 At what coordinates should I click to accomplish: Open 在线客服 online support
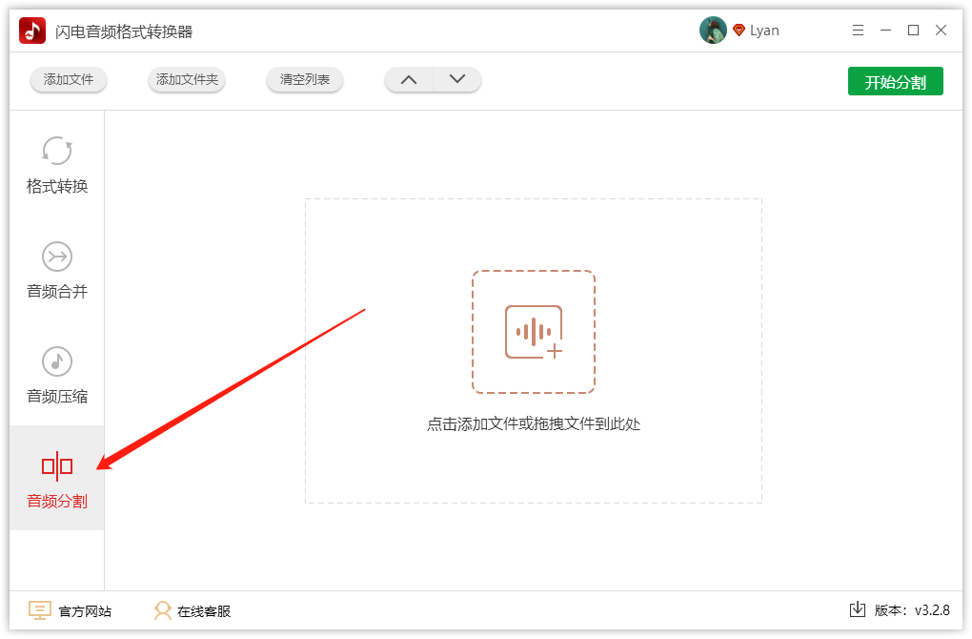tap(192, 611)
